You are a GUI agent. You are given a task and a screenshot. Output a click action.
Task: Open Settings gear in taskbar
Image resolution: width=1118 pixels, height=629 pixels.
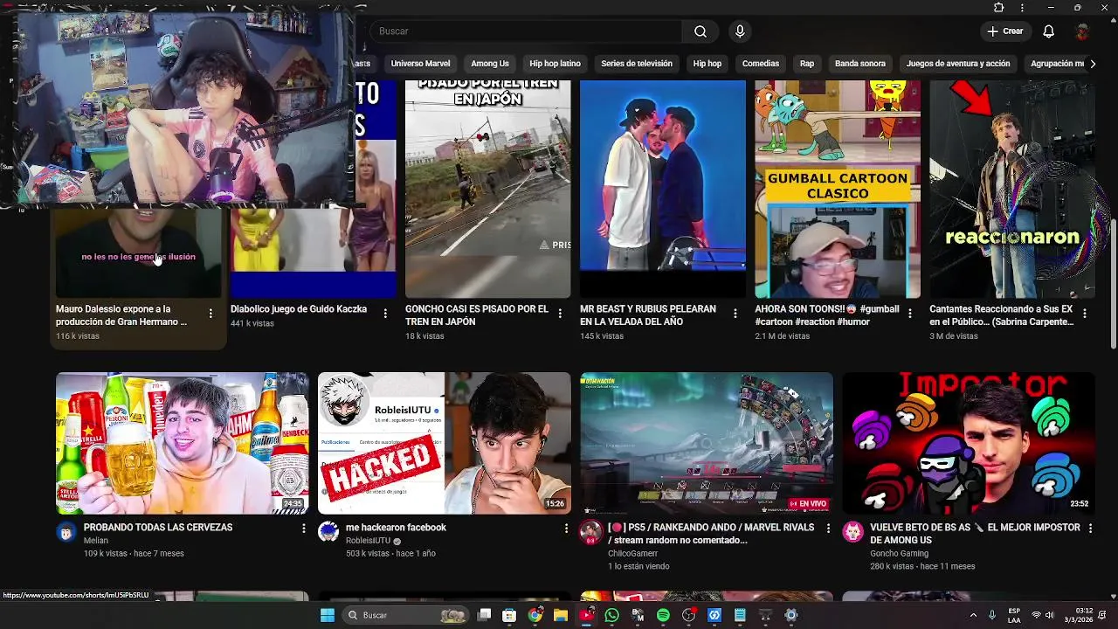[791, 615]
